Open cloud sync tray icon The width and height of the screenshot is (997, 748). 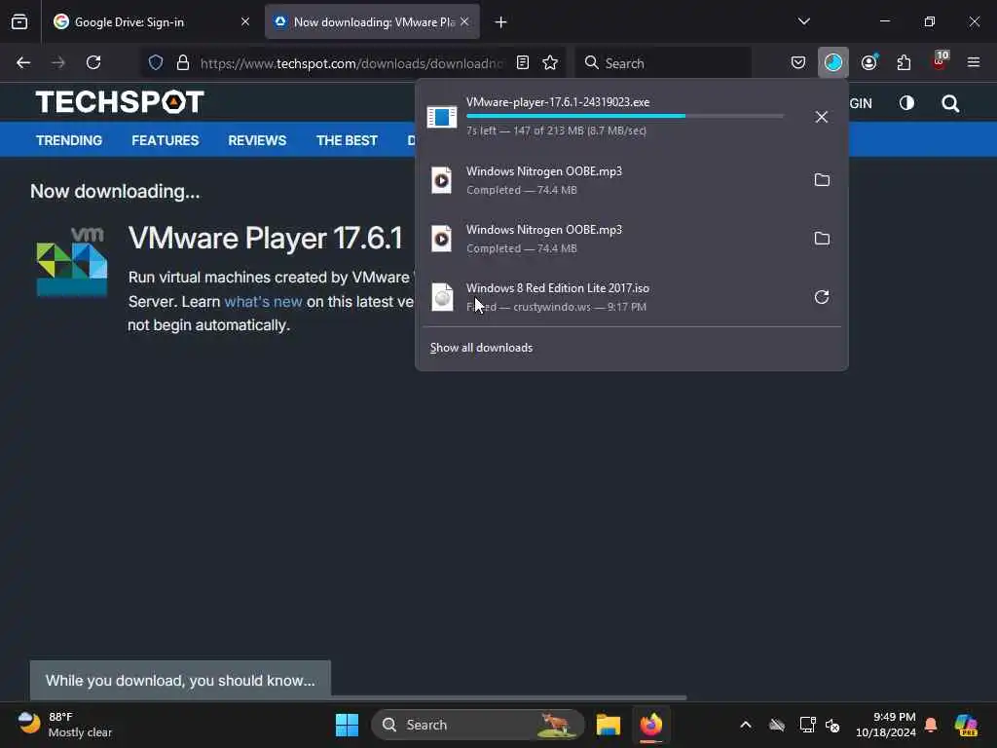tap(776, 725)
